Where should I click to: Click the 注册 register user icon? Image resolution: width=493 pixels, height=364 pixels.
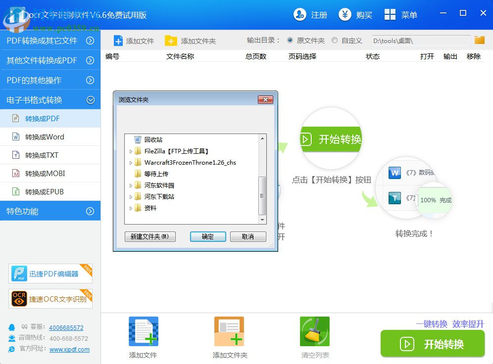point(299,14)
